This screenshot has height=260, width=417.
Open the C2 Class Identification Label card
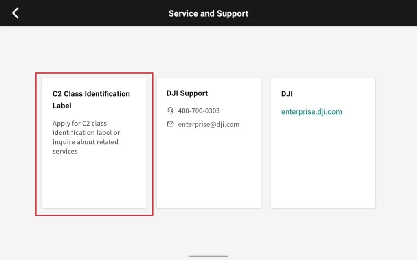pyautogui.click(x=94, y=142)
